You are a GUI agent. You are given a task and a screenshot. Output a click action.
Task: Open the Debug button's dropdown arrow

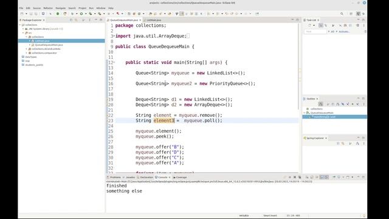[x=77, y=13]
